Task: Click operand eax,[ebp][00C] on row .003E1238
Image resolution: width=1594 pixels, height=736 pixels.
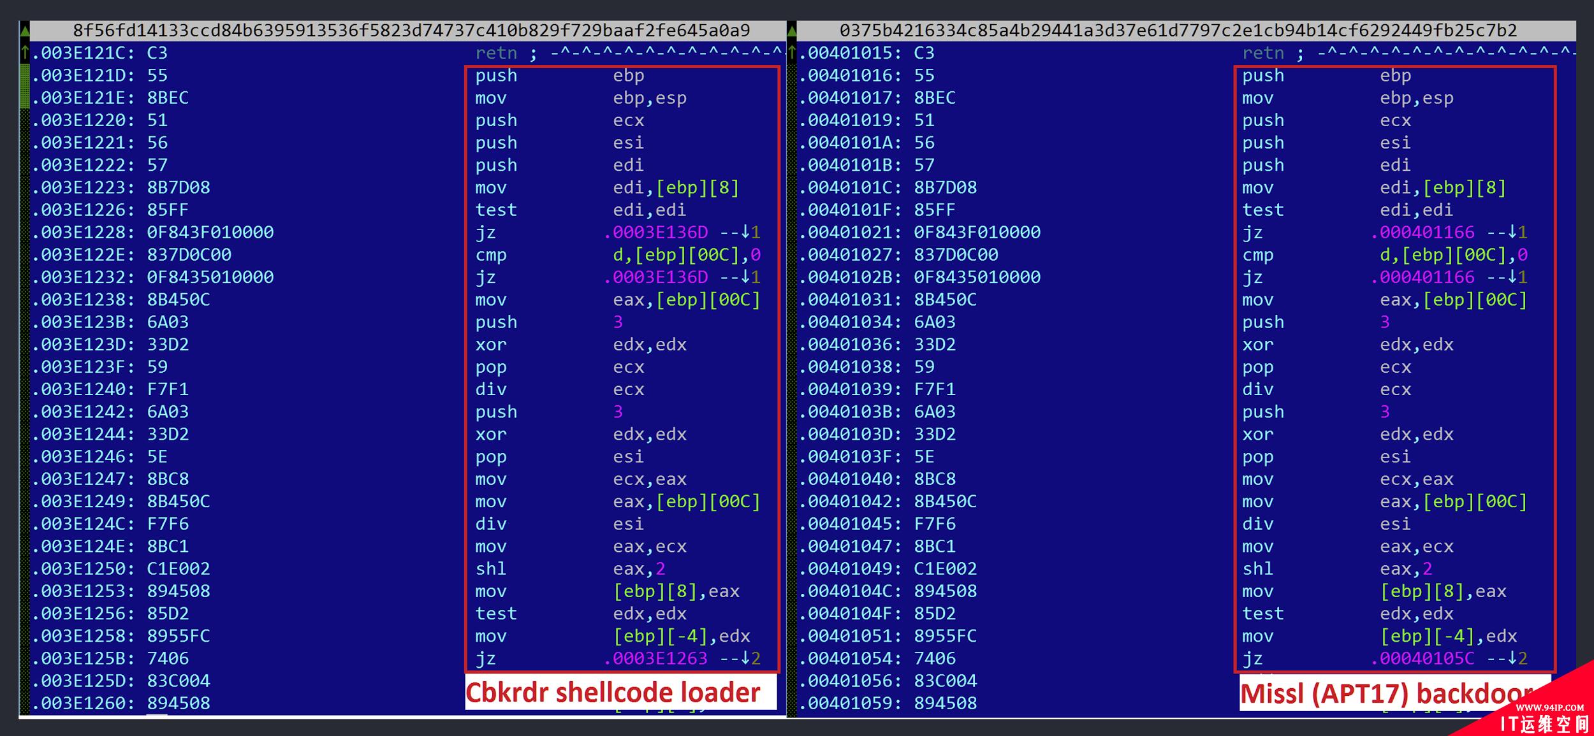Action: (687, 299)
